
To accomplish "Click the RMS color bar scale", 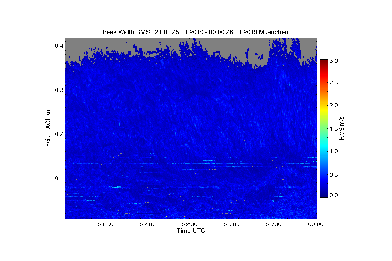I will [324, 128].
